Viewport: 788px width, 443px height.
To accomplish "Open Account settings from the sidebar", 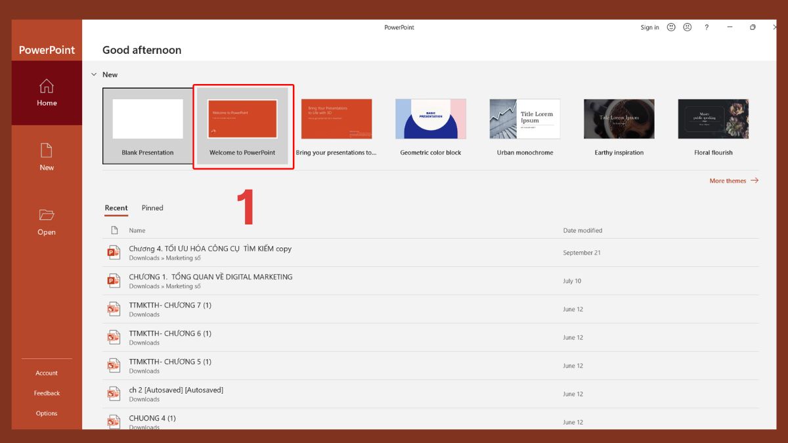I will (47, 372).
